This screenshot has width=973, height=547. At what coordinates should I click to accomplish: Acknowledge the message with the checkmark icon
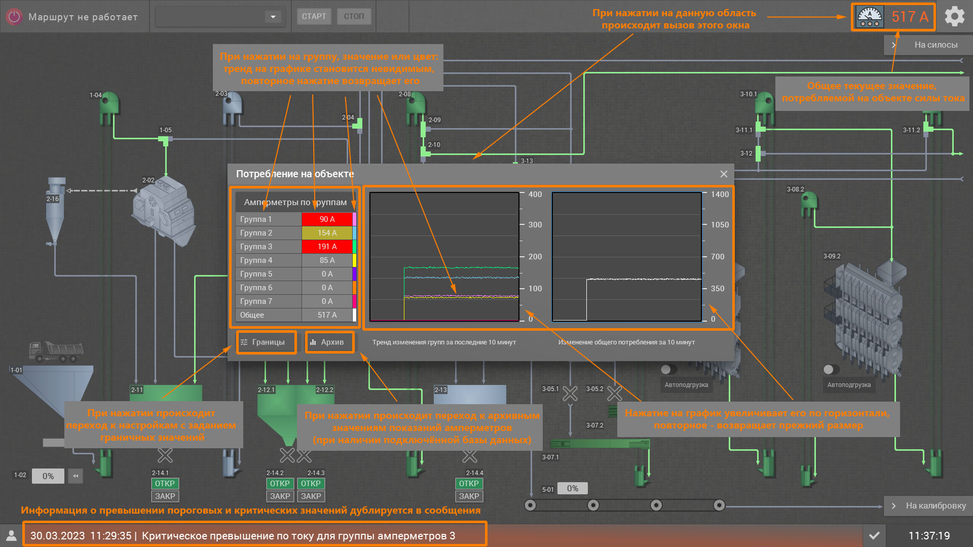coord(874,535)
